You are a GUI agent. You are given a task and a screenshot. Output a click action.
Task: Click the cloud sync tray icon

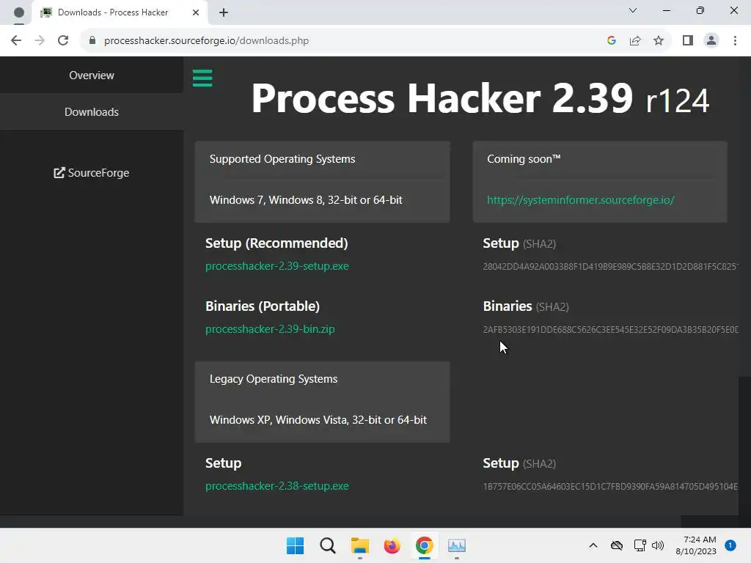coord(616,545)
